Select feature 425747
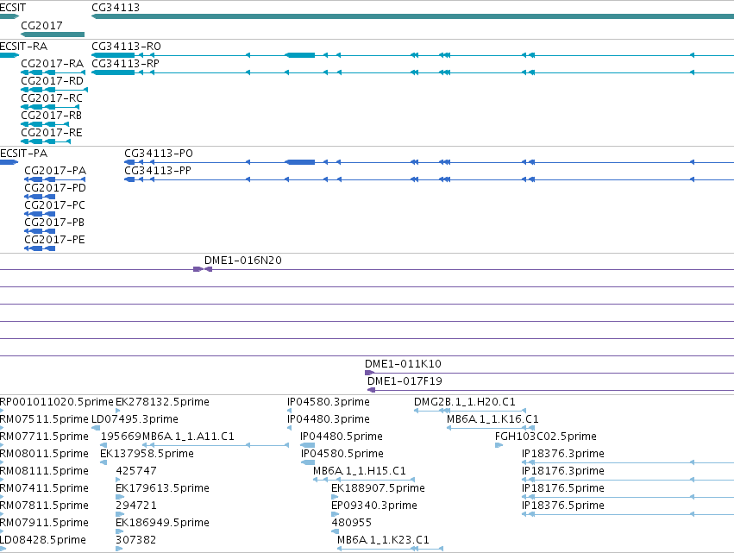The image size is (734, 553). point(136,471)
